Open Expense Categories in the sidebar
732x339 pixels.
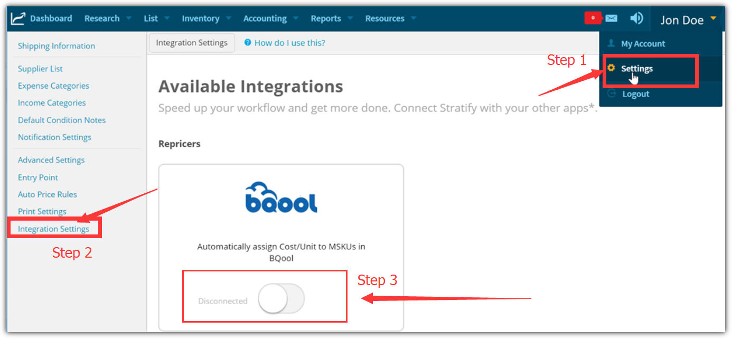click(x=53, y=86)
